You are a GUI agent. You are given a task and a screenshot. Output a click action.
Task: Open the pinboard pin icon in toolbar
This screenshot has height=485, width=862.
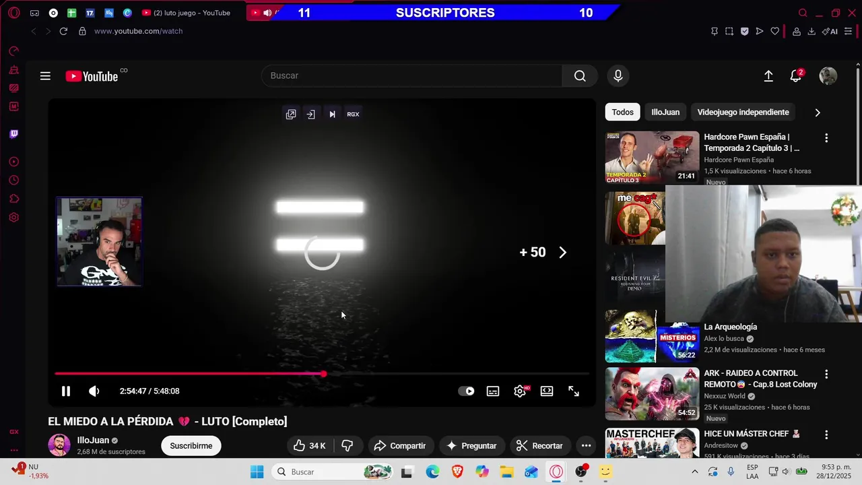[715, 31]
